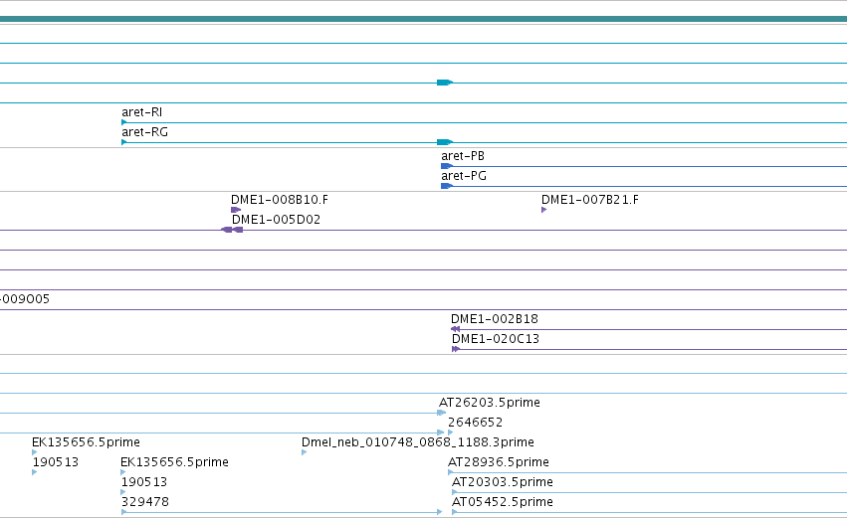This screenshot has width=847, height=518.
Task: Click the blue start block under aret-PG
Action: click(x=446, y=186)
